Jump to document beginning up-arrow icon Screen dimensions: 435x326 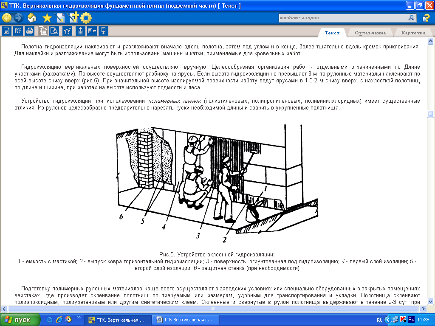80,31
